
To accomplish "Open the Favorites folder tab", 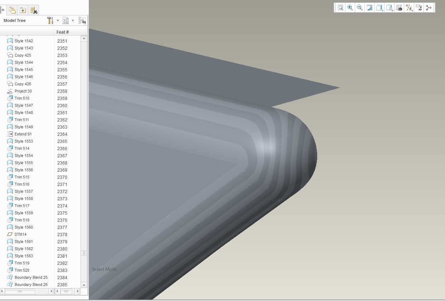I will [23, 10].
